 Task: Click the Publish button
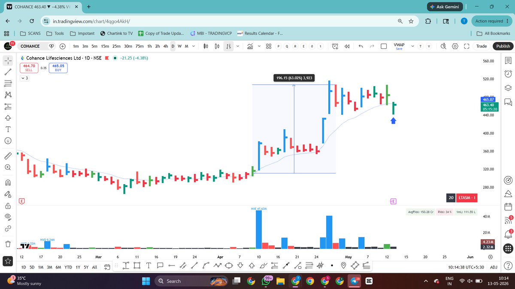coord(503,46)
